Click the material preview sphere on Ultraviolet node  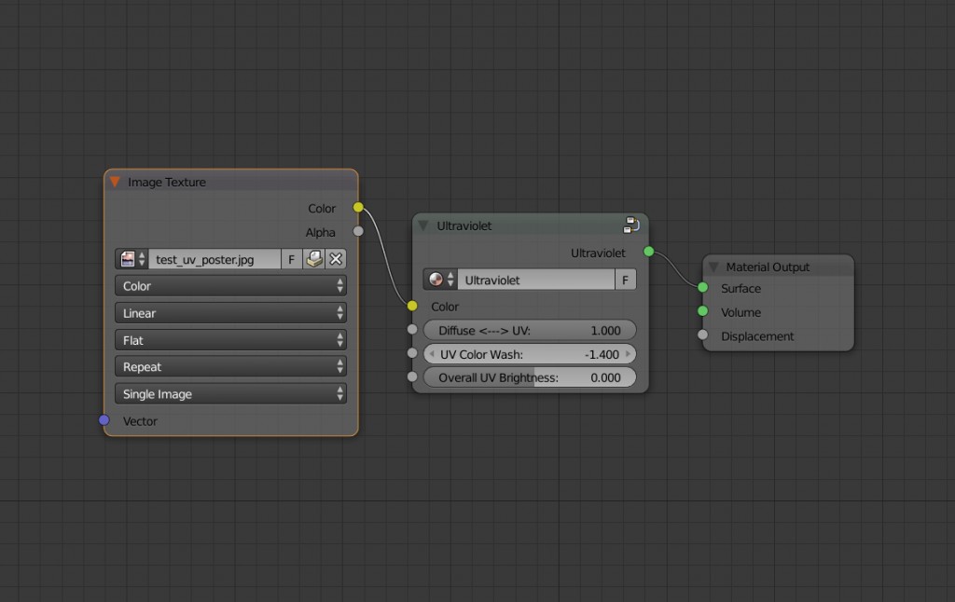coord(436,279)
